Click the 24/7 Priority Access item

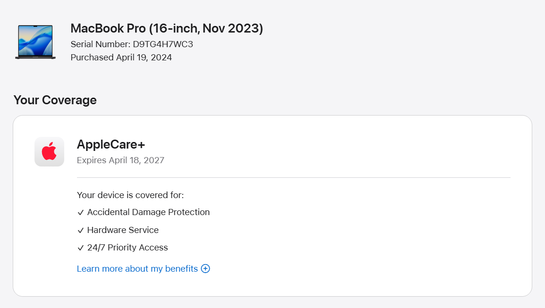pyautogui.click(x=128, y=248)
